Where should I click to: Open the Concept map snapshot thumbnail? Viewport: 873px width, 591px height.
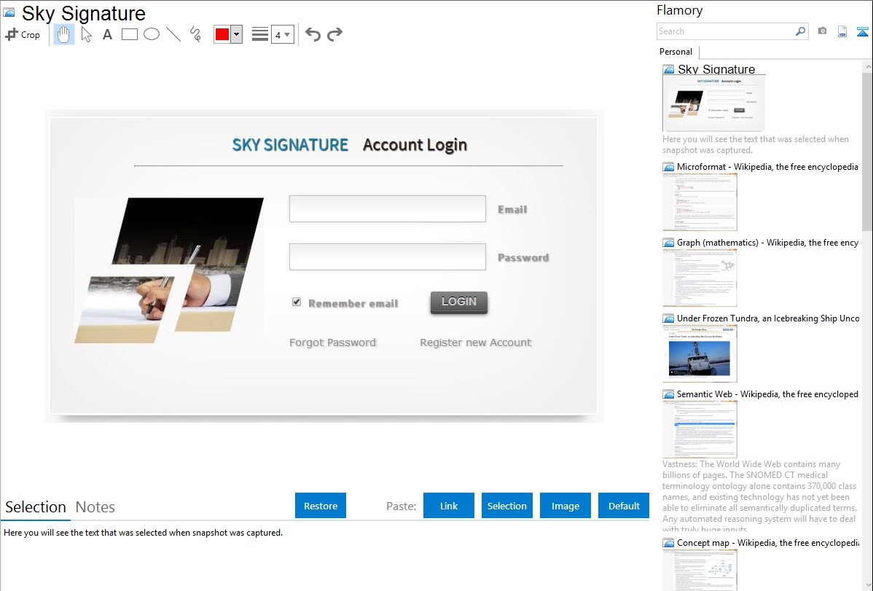tap(700, 570)
